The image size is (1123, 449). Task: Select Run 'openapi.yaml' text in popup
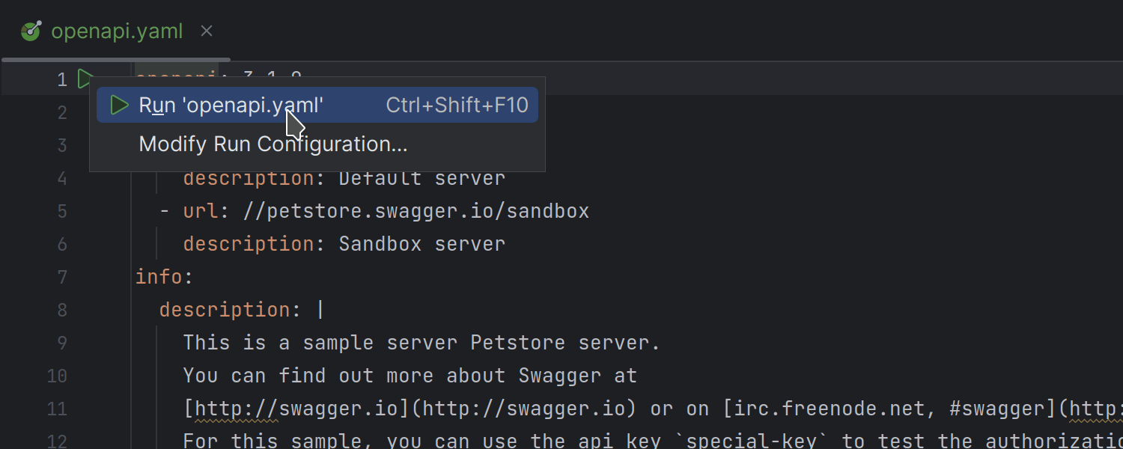coord(231,106)
